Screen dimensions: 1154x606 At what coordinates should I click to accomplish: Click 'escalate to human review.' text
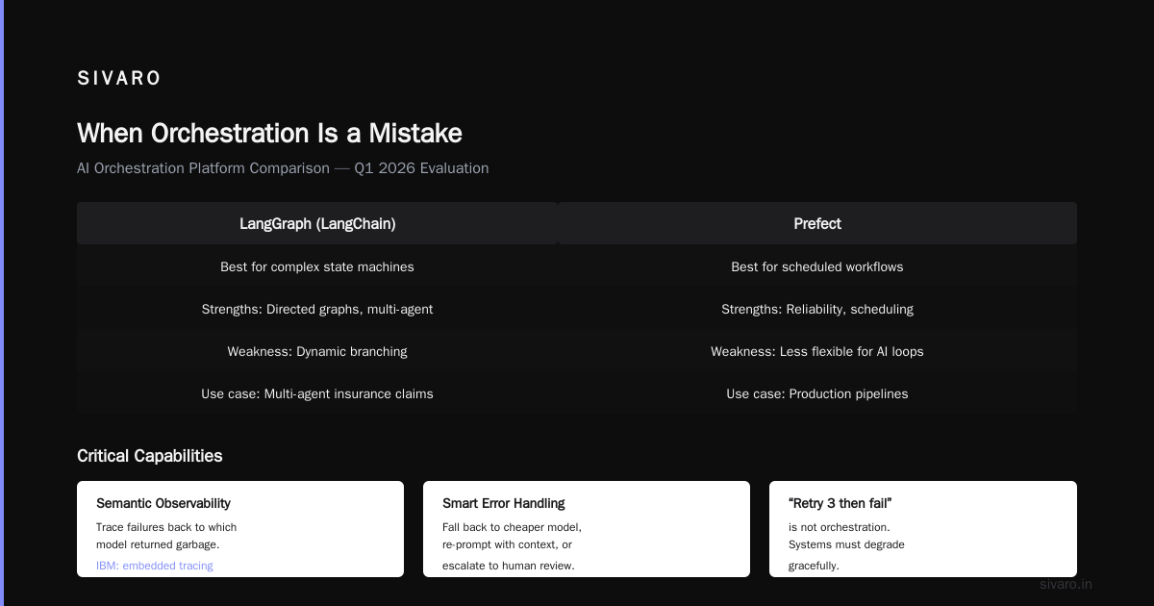click(x=509, y=566)
